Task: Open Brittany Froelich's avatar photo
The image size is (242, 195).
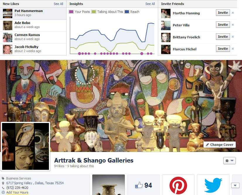Action: pyautogui.click(x=166, y=37)
